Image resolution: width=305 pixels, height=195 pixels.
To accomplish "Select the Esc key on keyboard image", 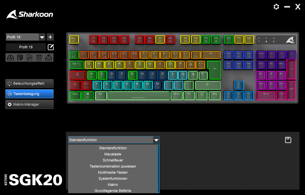I will tap(74, 40).
